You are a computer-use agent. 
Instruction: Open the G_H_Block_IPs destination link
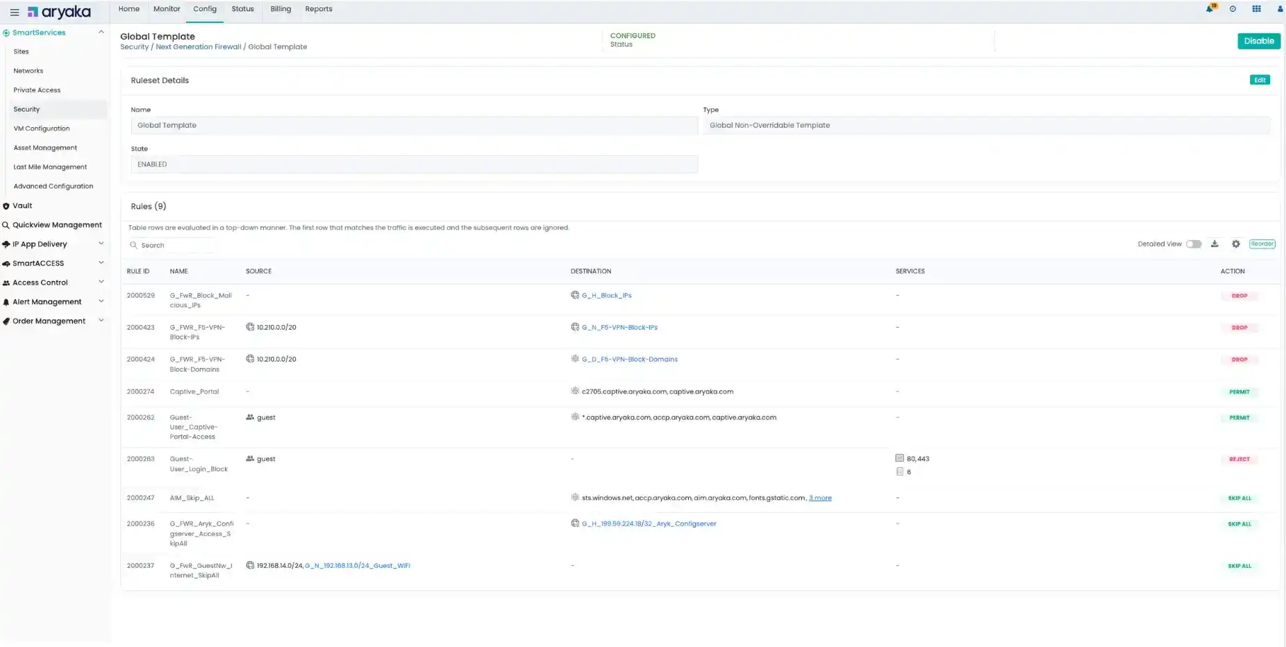click(x=607, y=296)
